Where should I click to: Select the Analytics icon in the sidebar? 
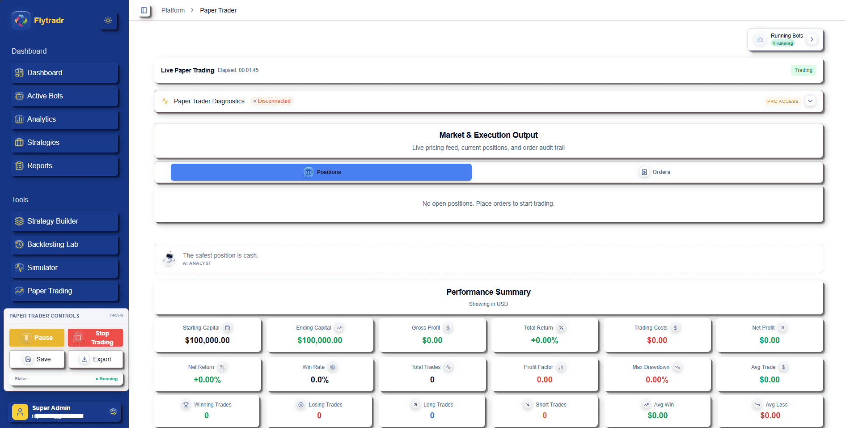(x=19, y=119)
